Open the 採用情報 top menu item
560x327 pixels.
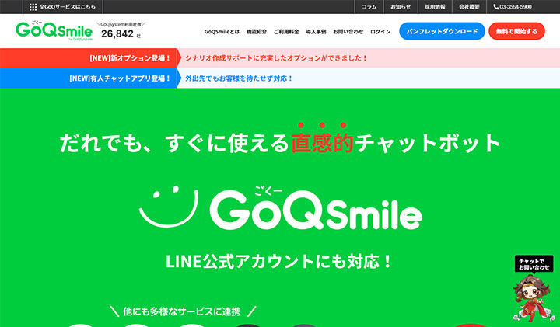(x=435, y=7)
